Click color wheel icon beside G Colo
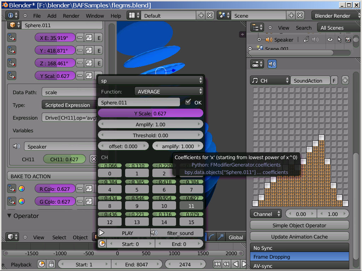 [x=22, y=201]
